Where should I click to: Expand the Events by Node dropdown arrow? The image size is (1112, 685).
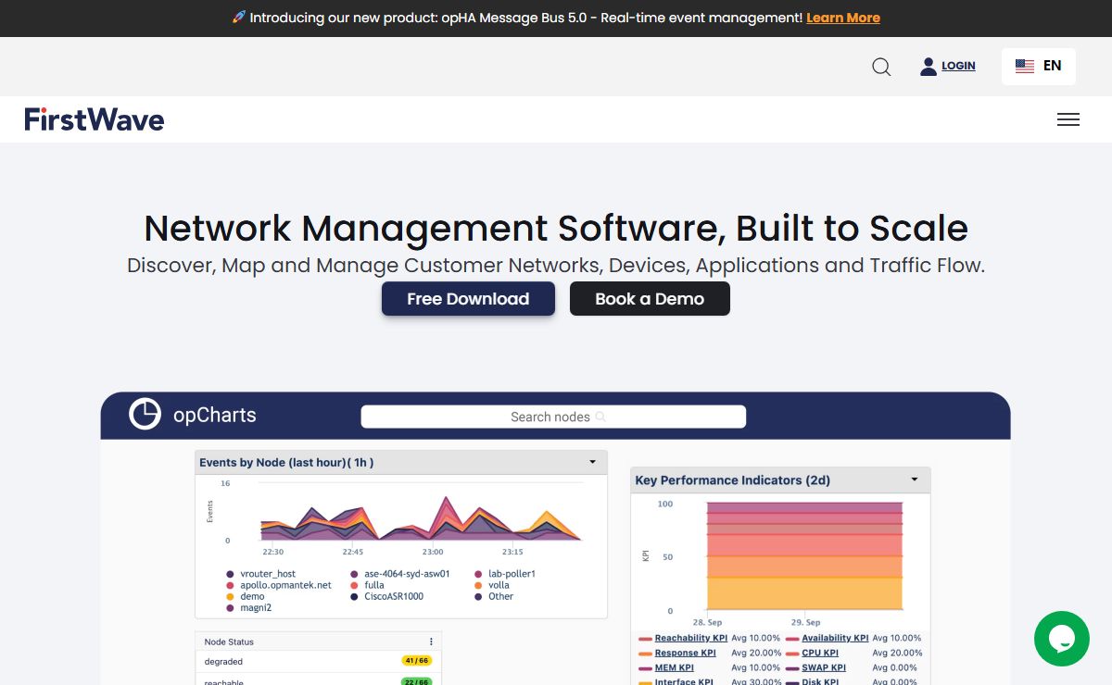pos(593,462)
